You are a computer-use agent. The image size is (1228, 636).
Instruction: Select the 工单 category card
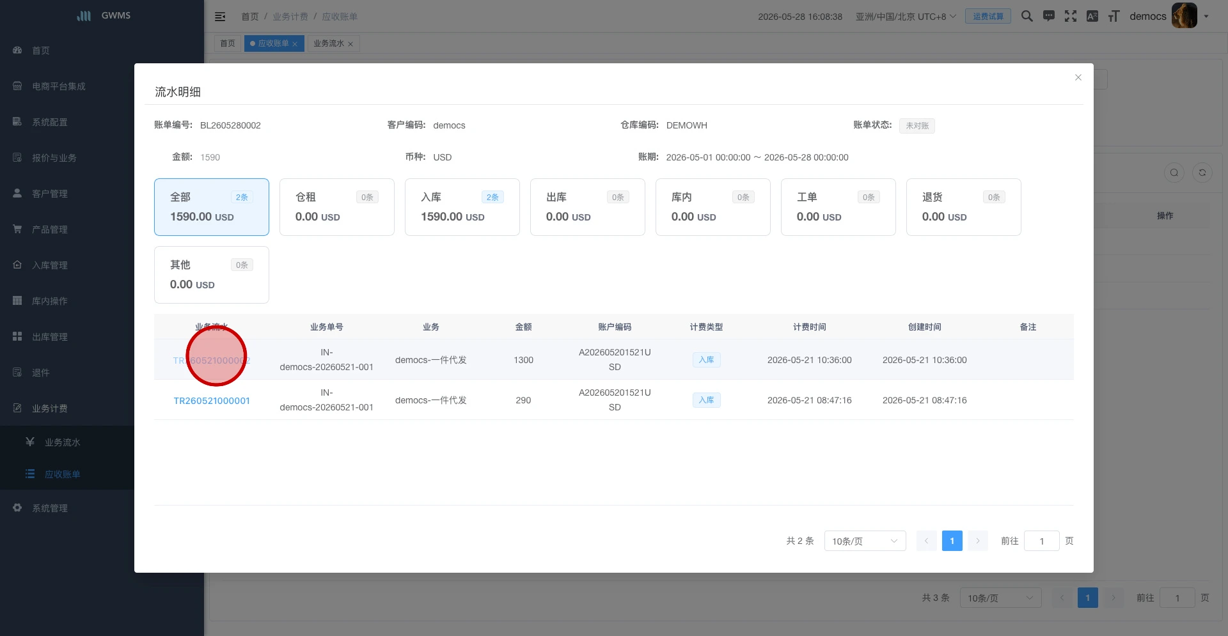[x=838, y=207]
